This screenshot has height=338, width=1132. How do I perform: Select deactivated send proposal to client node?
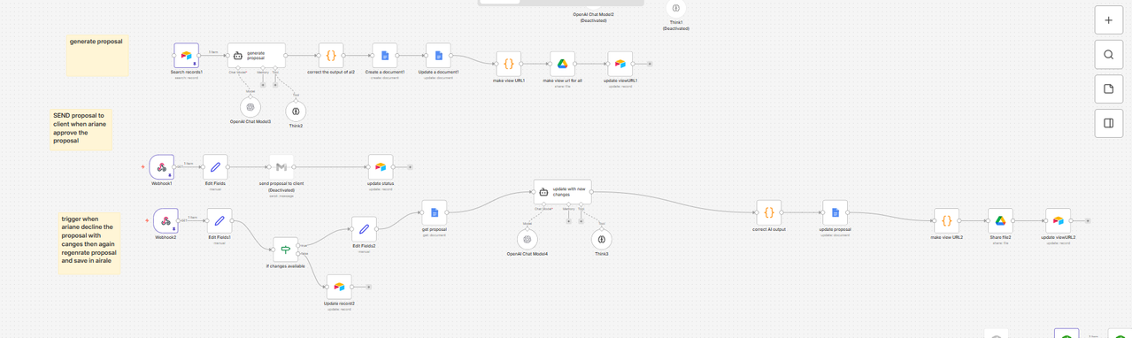coord(281,166)
